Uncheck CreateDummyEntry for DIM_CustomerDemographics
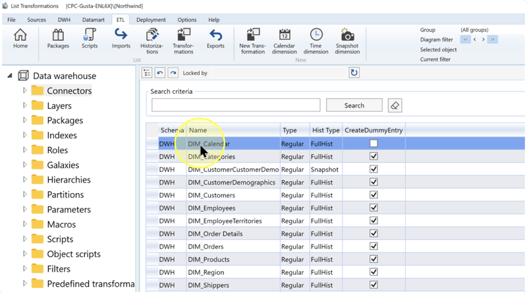Image resolution: width=527 pixels, height=294 pixels. 374,182
